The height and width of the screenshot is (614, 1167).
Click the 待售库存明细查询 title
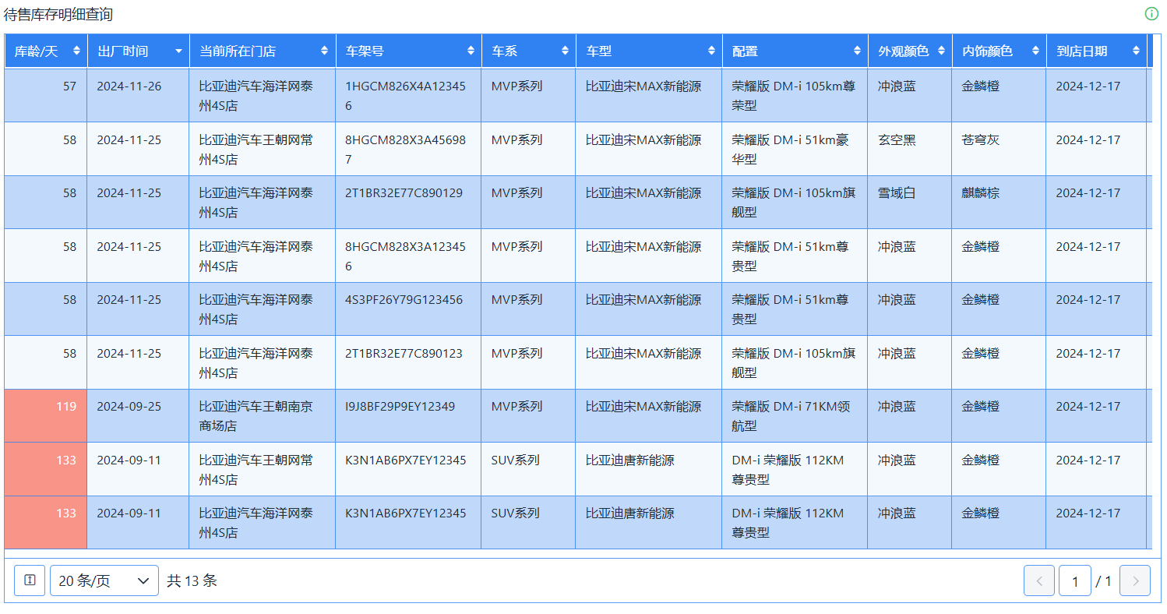[58, 14]
